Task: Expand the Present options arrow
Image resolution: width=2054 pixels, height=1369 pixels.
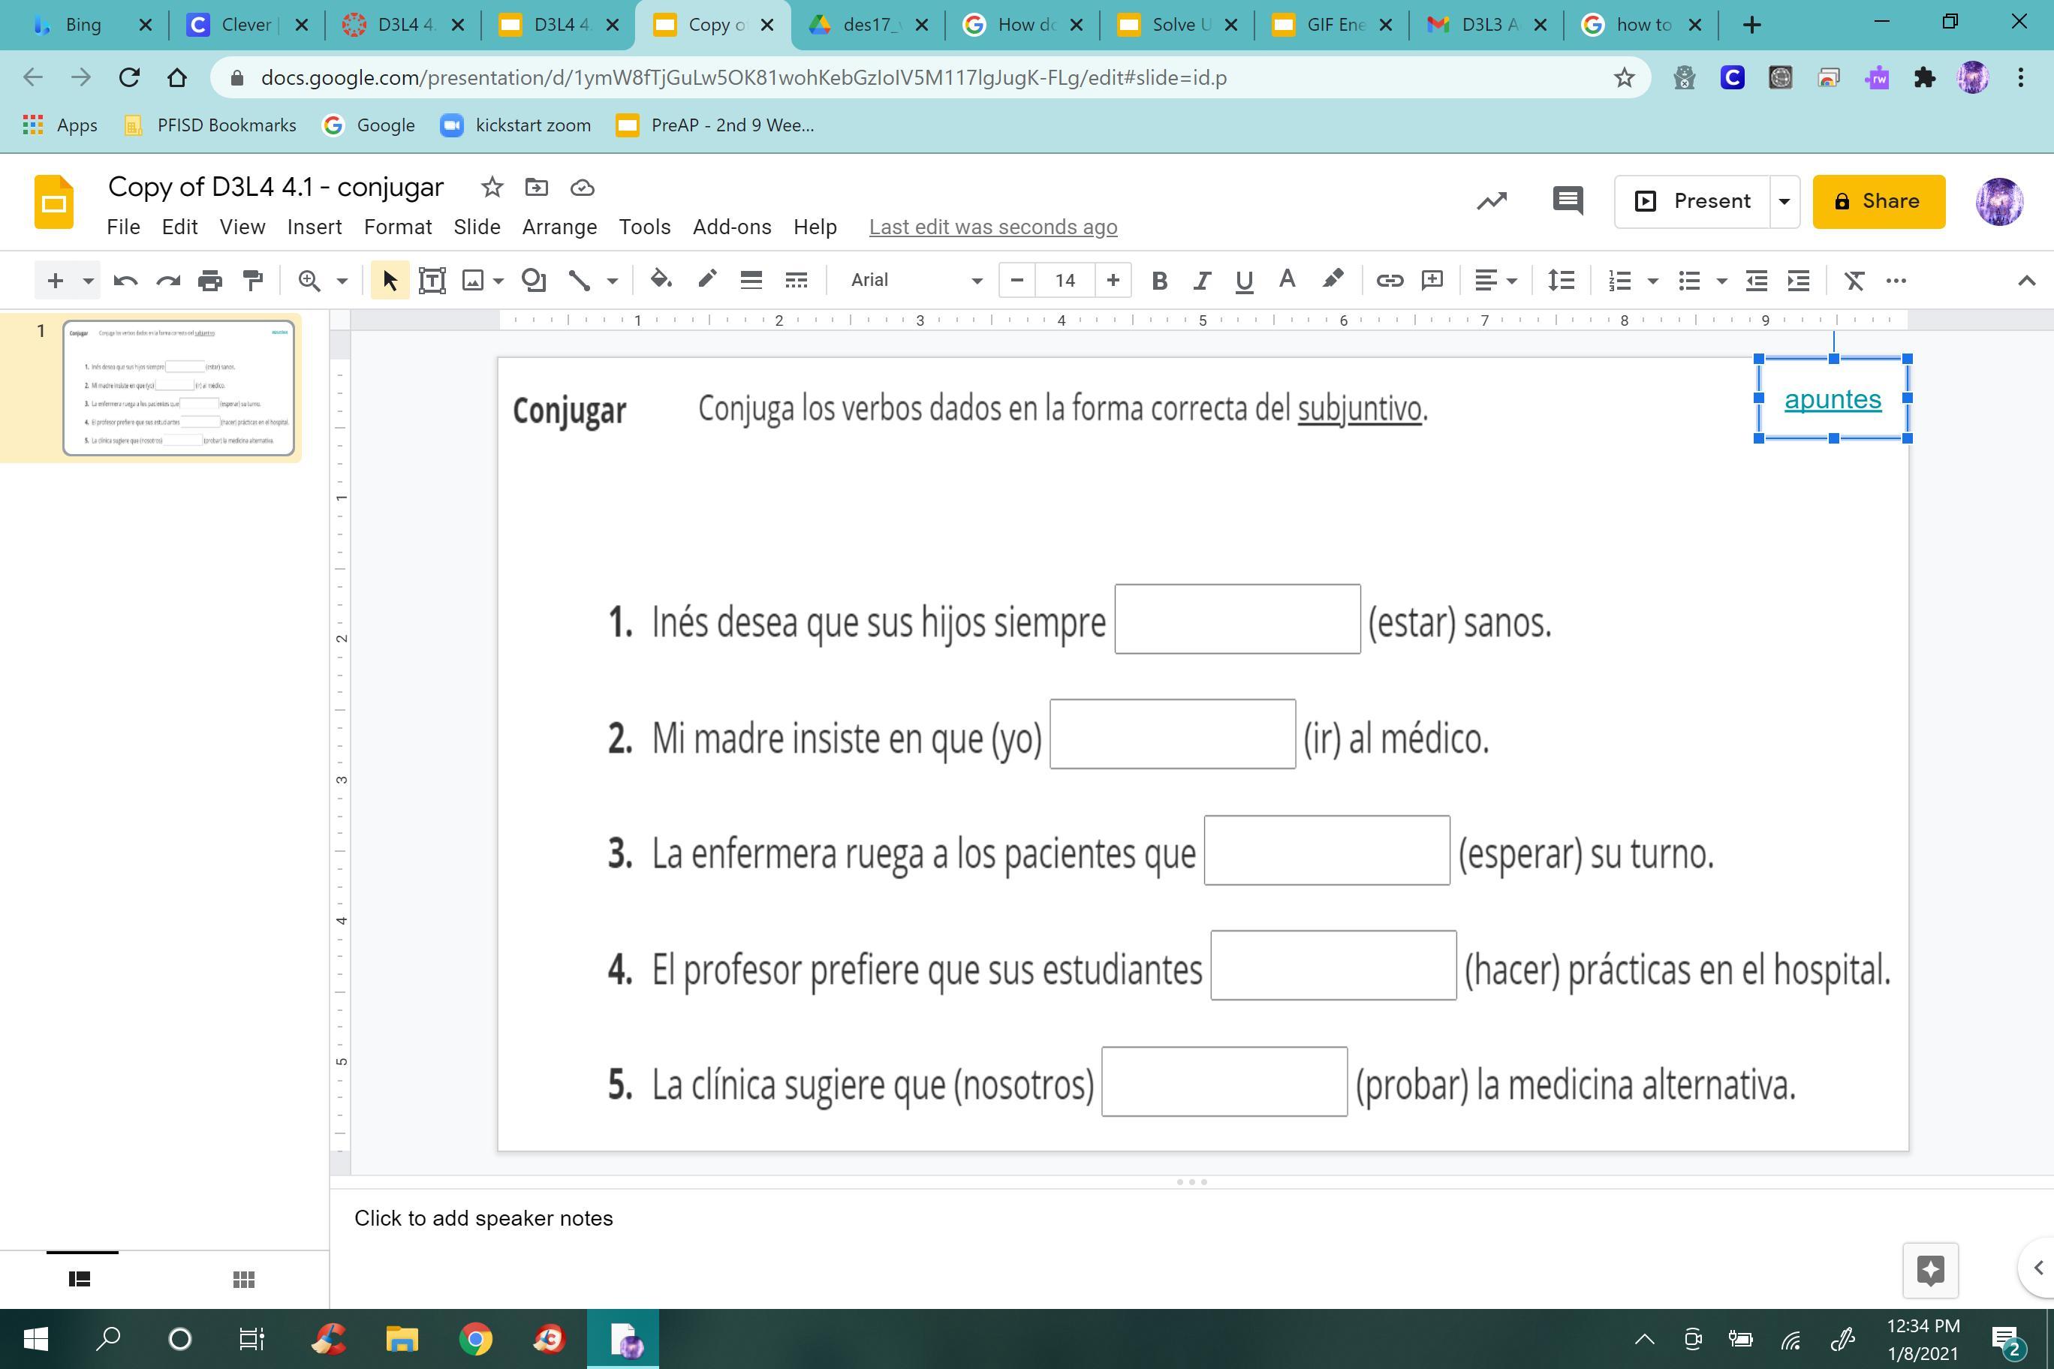Action: click(x=1784, y=201)
